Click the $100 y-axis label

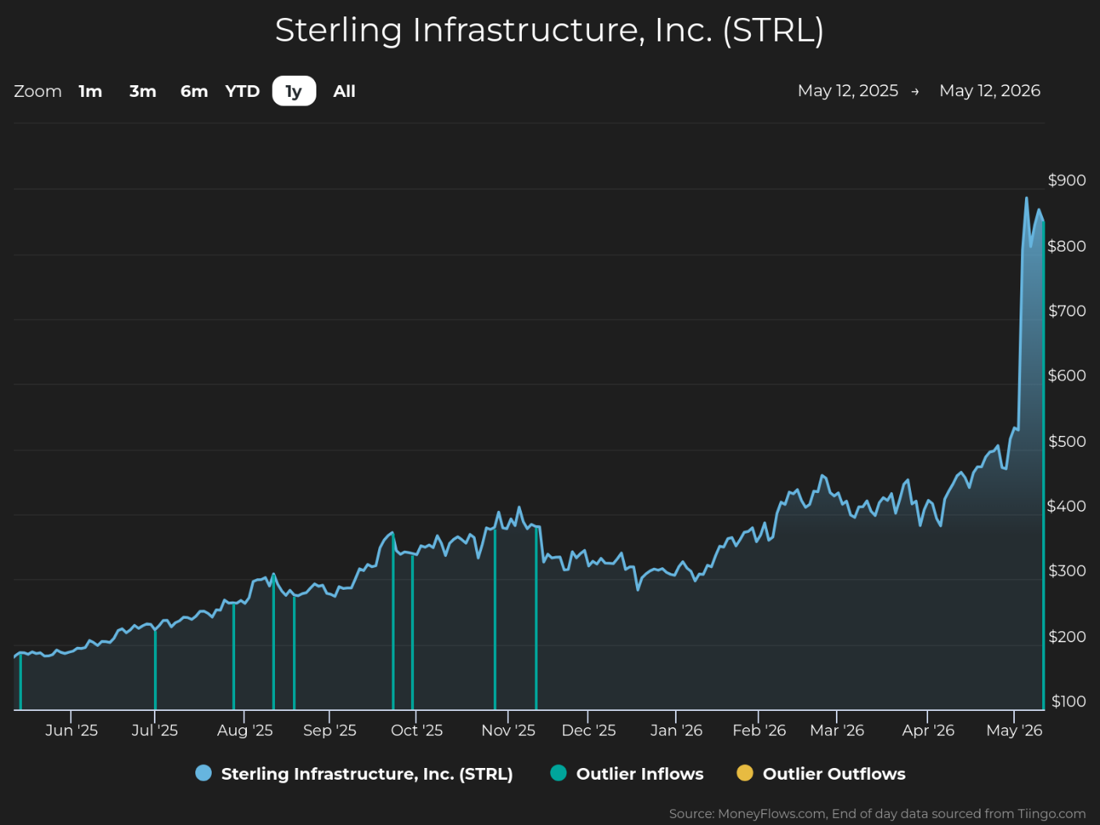click(1069, 702)
